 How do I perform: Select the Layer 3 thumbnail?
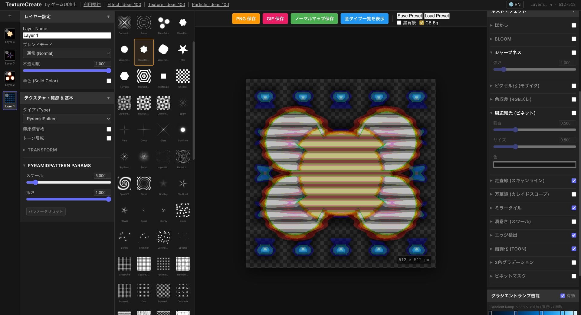[x=10, y=56]
